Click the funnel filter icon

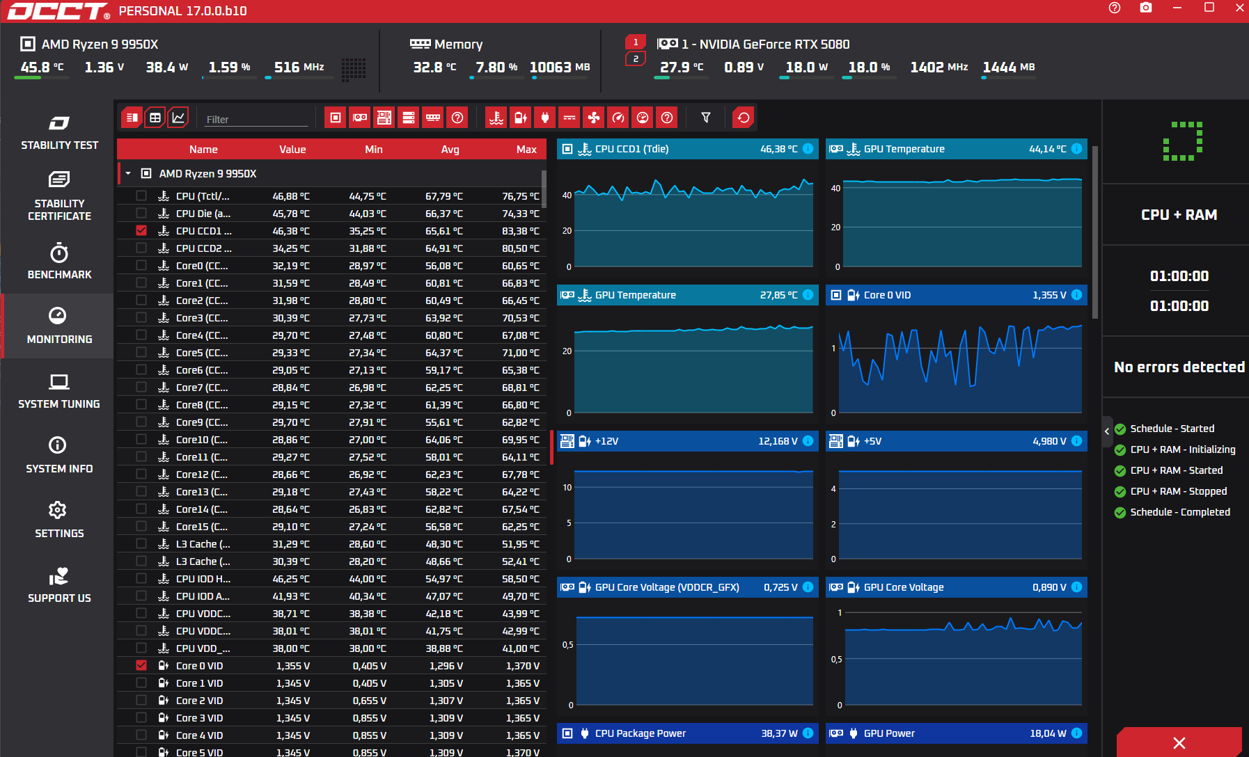706,118
